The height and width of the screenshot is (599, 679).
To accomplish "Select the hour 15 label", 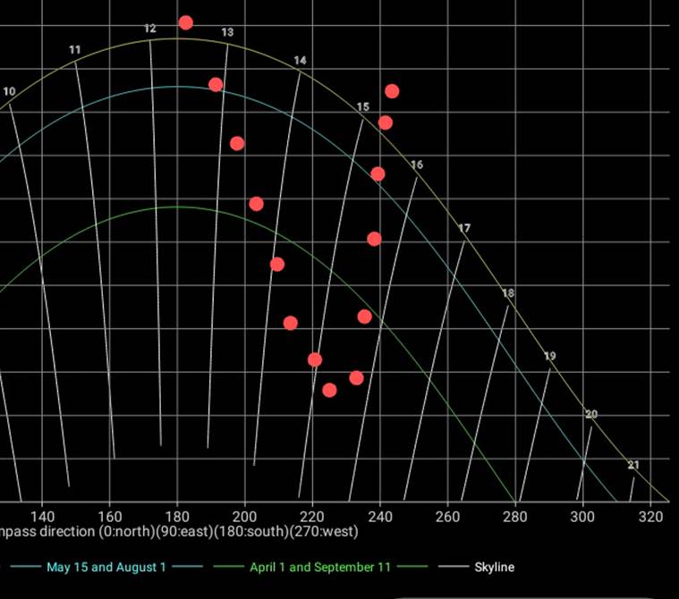I will pos(362,107).
